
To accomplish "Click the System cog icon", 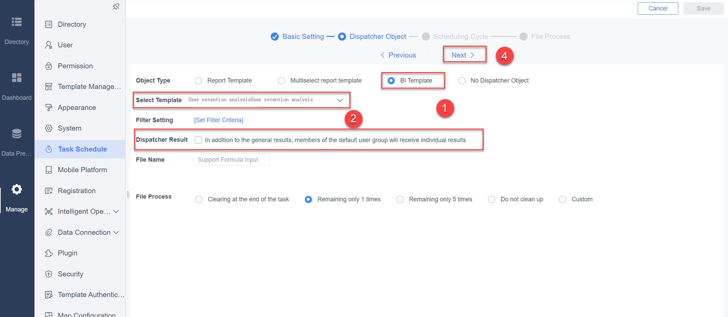I will click(x=49, y=128).
